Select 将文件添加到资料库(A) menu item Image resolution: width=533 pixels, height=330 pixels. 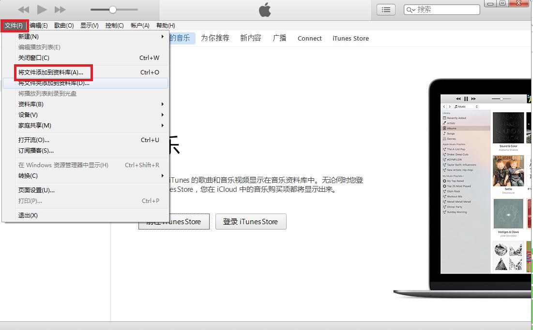[x=51, y=72]
